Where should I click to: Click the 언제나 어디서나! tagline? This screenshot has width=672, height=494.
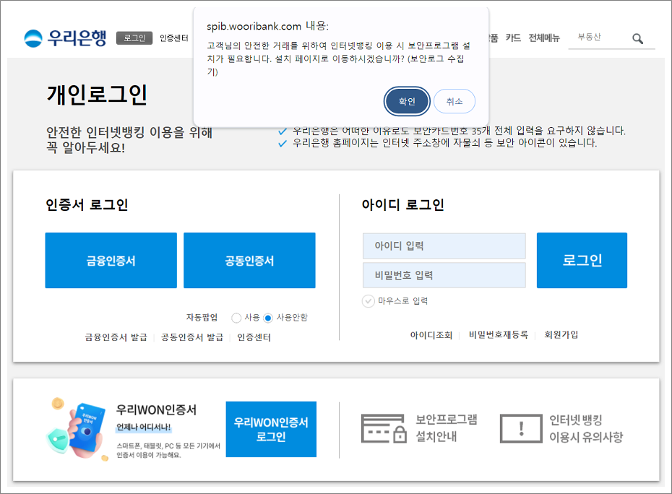click(x=144, y=427)
